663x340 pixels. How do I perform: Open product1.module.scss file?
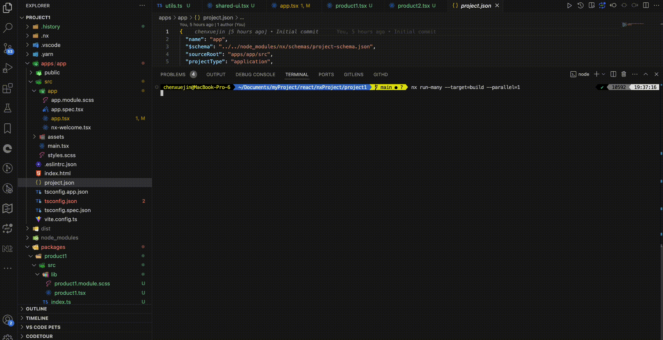pos(85,283)
